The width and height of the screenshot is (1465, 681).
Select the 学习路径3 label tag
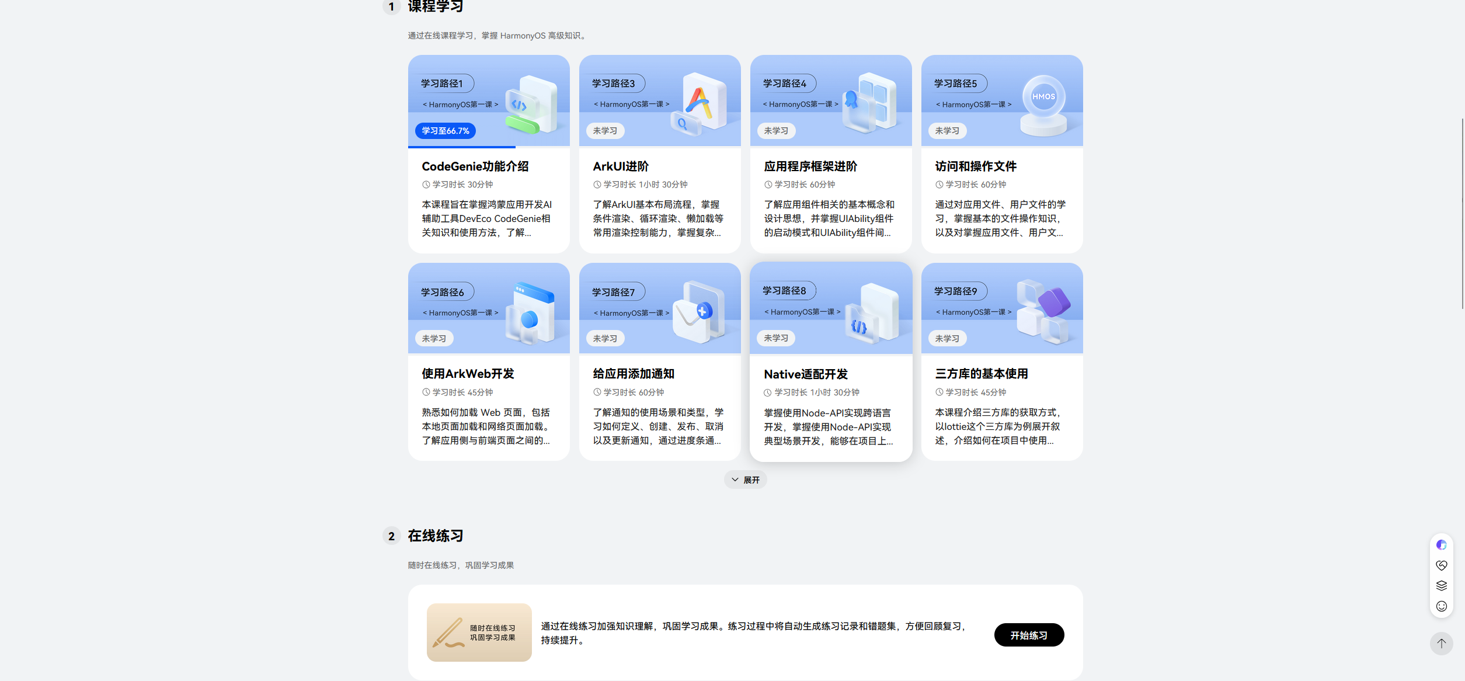[x=613, y=84]
